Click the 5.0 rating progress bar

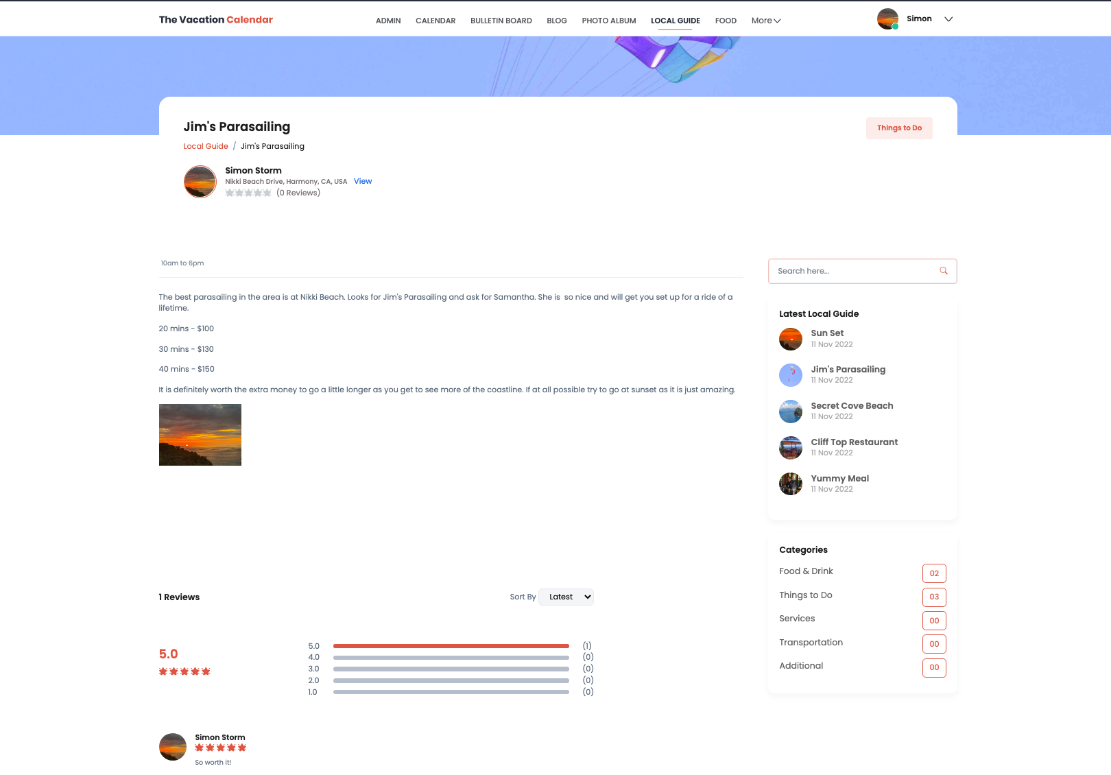click(451, 646)
